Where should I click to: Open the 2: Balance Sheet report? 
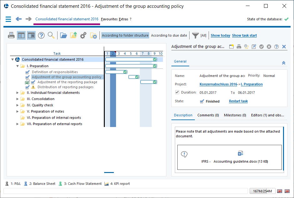click(x=40, y=184)
